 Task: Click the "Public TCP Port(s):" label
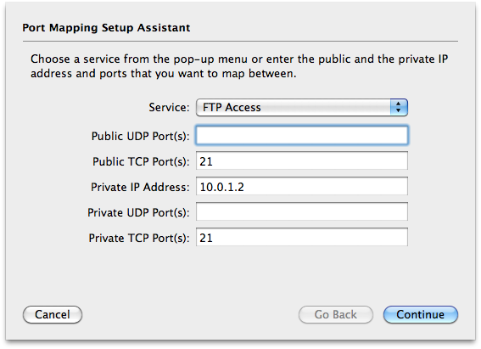click(141, 161)
